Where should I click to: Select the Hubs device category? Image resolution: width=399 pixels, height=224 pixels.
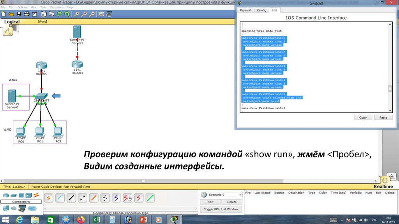(x=21, y=196)
